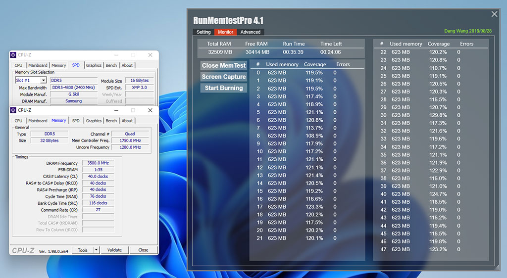Open the Advanced tab in RunMemtestPro
The height and width of the screenshot is (278, 507).
coord(250,32)
